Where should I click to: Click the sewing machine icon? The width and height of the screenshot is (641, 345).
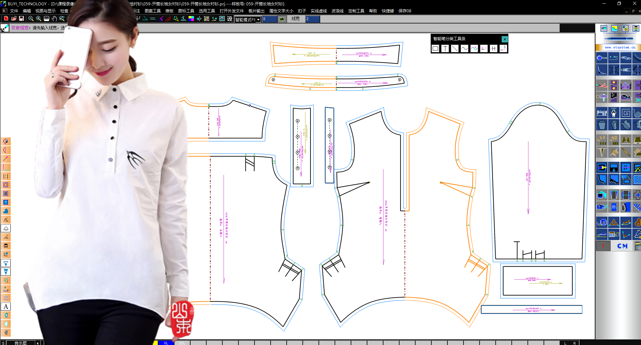point(601,113)
